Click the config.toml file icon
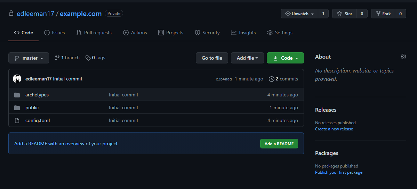The height and width of the screenshot is (189, 417). pyautogui.click(x=17, y=121)
